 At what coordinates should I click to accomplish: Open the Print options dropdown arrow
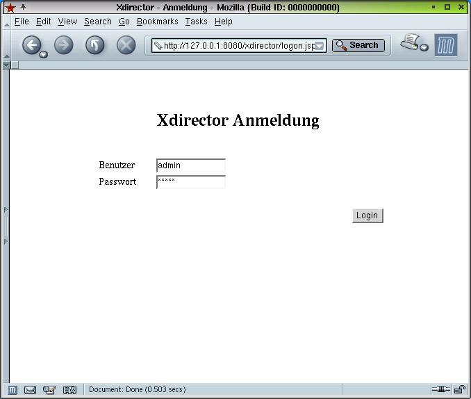tap(424, 47)
